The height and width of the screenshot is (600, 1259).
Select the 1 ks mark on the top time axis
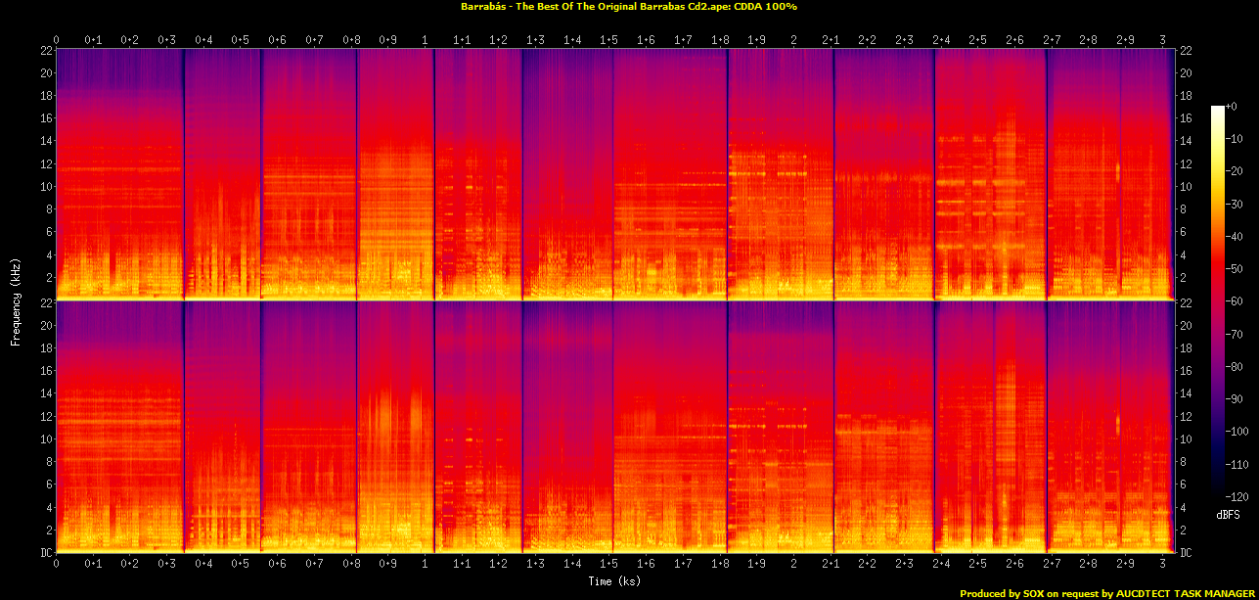click(x=425, y=40)
